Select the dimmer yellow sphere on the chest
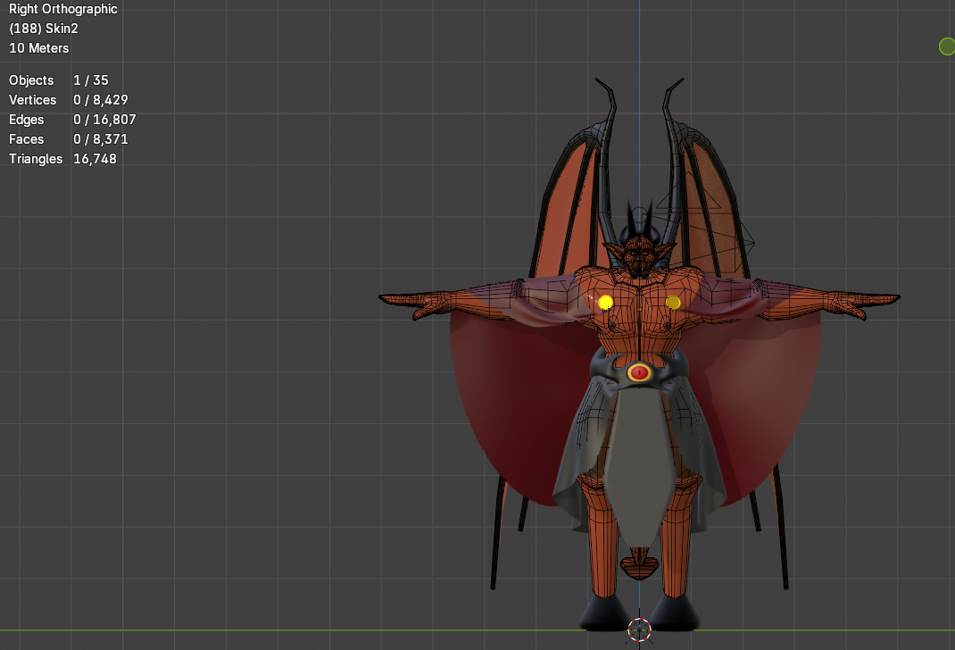Screen dimensions: 955x650 pyautogui.click(x=673, y=302)
